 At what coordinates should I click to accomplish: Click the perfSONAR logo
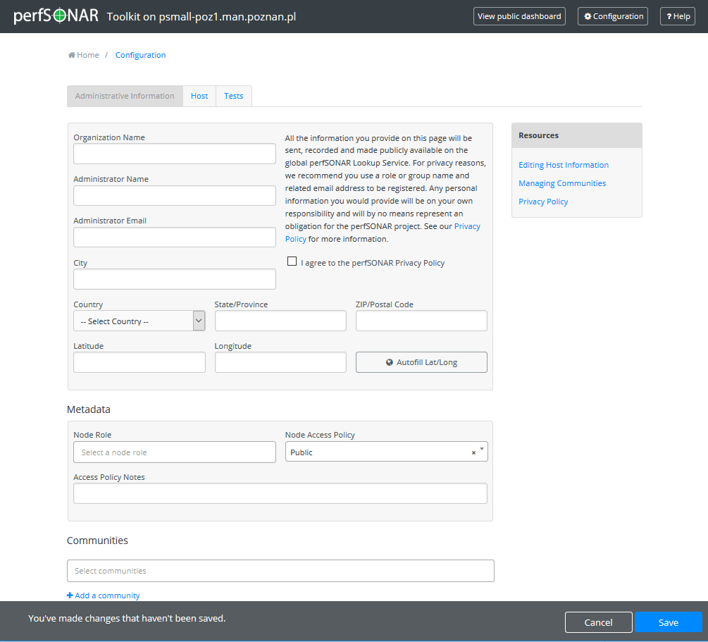coord(55,15)
